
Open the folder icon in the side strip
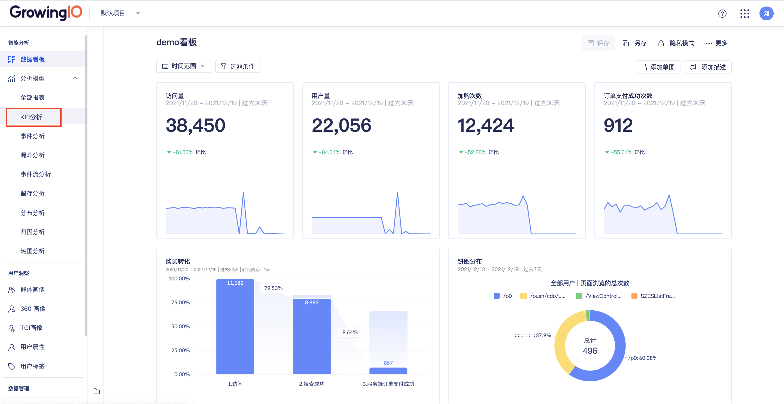point(97,391)
